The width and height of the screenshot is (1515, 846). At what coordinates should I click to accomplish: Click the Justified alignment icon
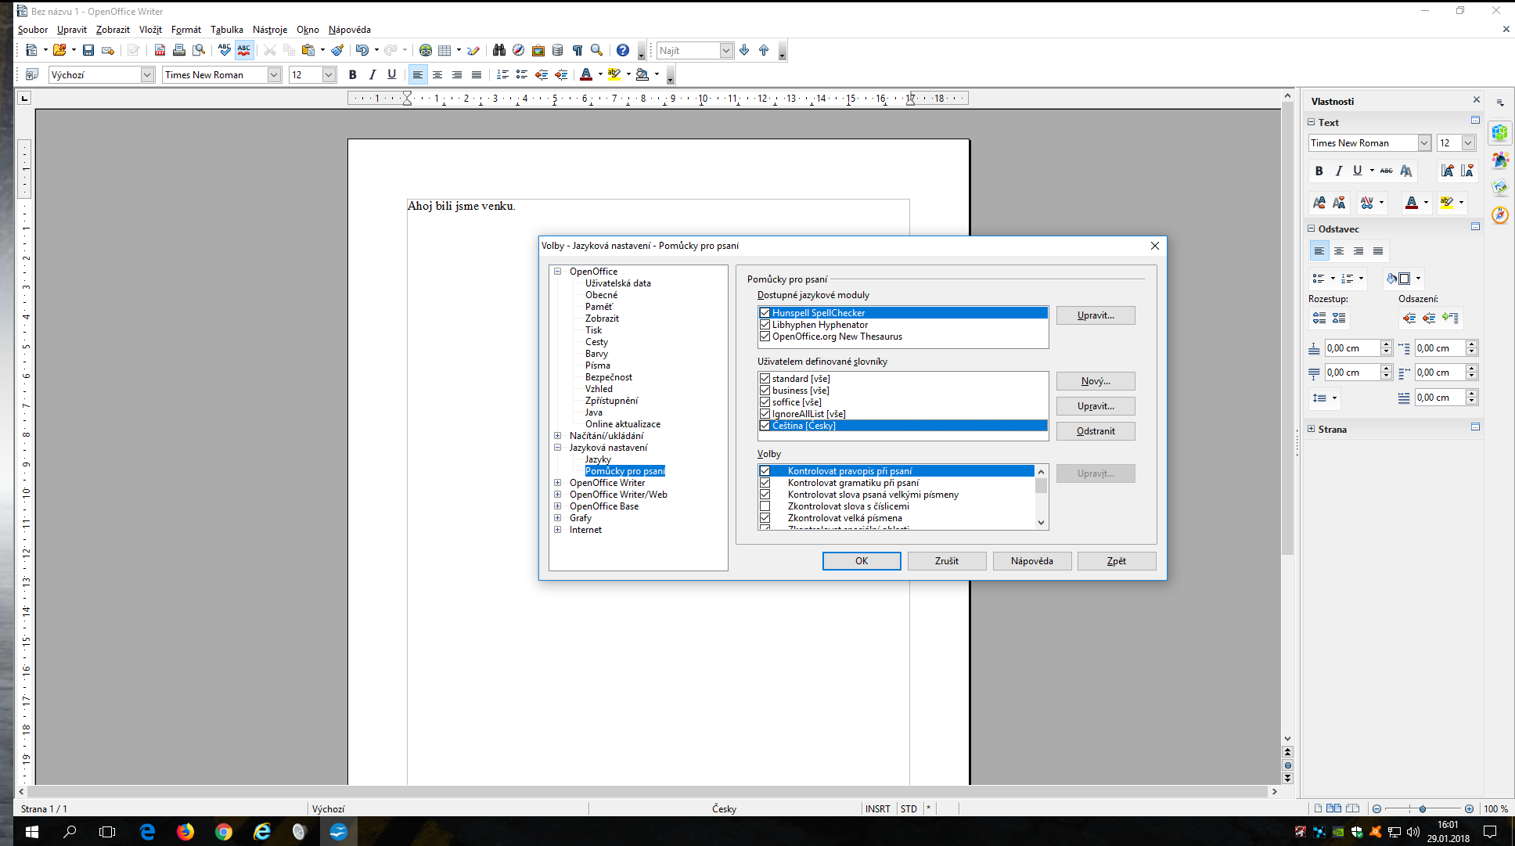click(x=476, y=74)
